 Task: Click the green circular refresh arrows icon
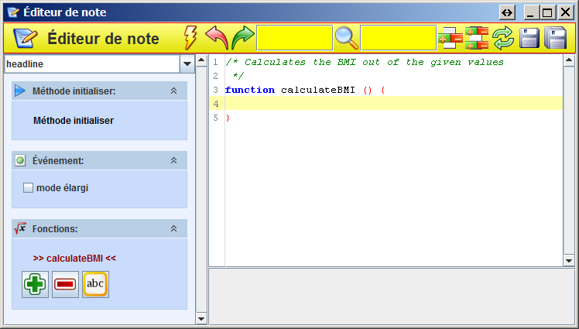[x=503, y=38]
